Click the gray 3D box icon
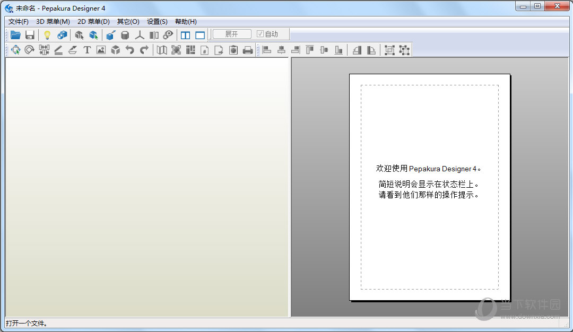Screen dimensions: 573x332 [116, 50]
